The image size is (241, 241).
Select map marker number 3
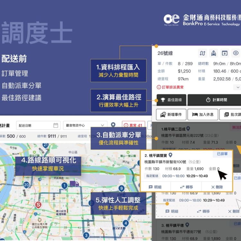tap(86, 235)
